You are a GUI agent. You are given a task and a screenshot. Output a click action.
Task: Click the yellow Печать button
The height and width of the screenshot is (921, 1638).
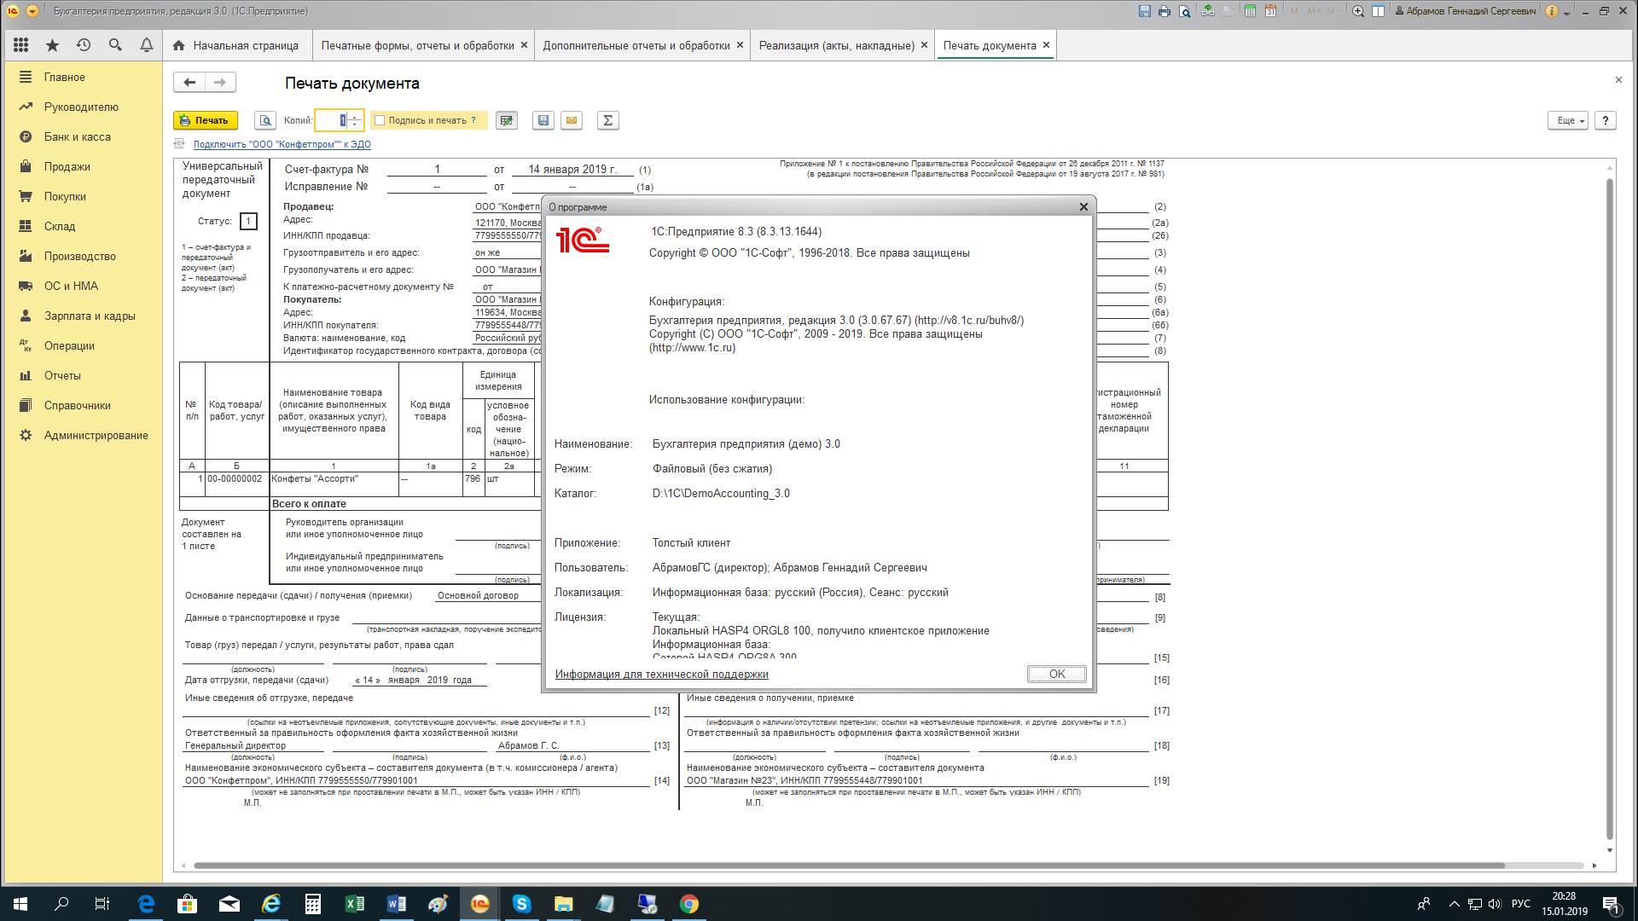[x=205, y=120]
